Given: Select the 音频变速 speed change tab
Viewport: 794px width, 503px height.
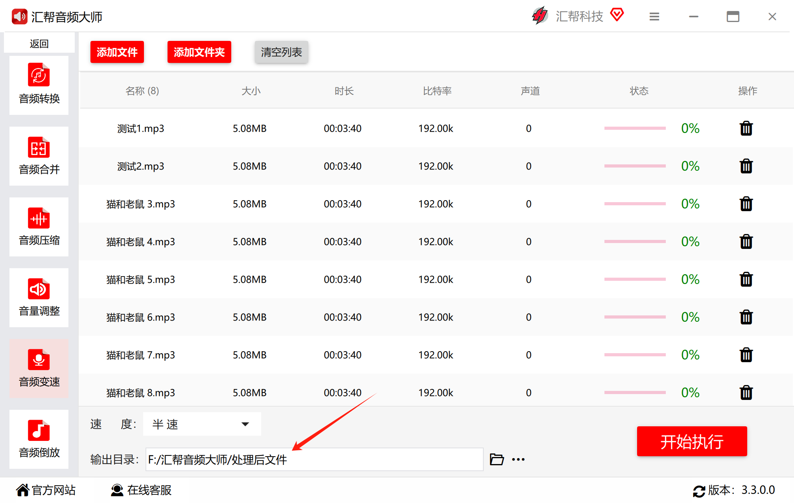Looking at the screenshot, I should [x=39, y=368].
